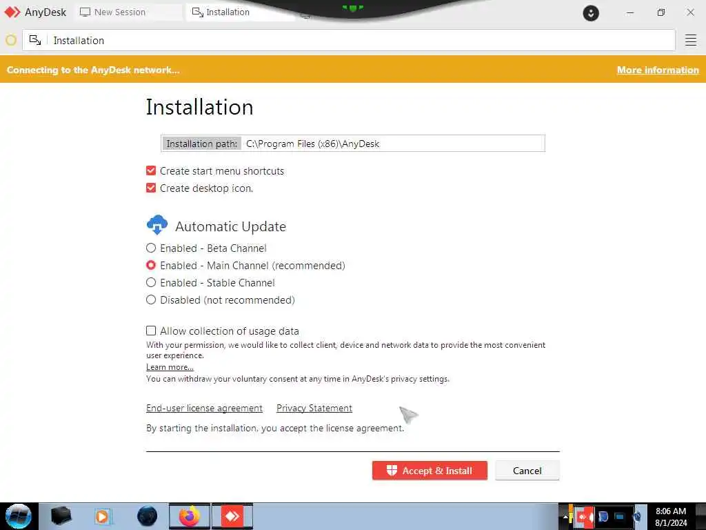Image resolution: width=706 pixels, height=530 pixels.
Task: Open Firefox from the taskbar
Action: pos(190,516)
